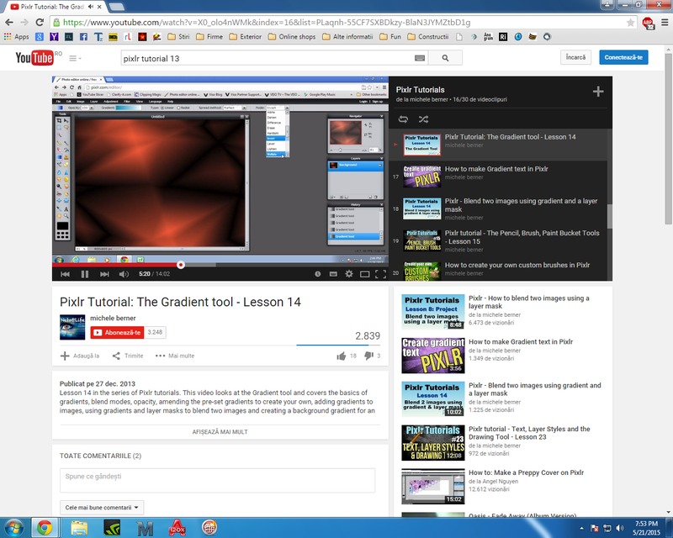
Task: Open suggested video about blending two images, 6.473 views
Action: pos(502,311)
